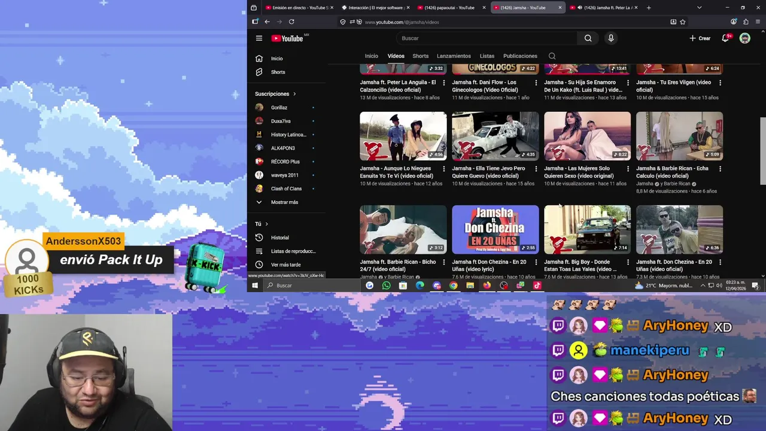Open the browser application menu
Image resolution: width=766 pixels, height=431 pixels.
coord(757,22)
